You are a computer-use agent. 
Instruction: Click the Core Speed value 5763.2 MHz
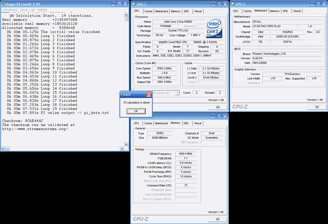click(164, 69)
